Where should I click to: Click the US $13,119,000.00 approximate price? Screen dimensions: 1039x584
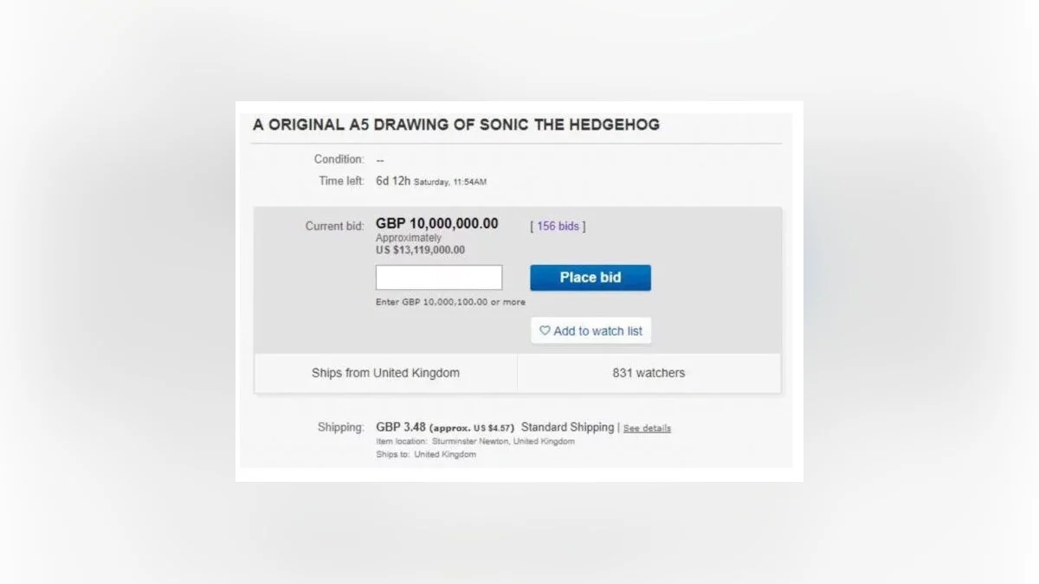coord(420,250)
